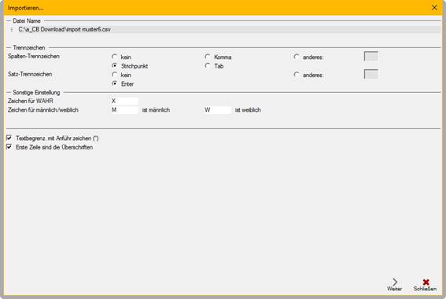Click the custom Spalten-Trennzeichen text box
The height and width of the screenshot is (299, 446).
[371, 57]
